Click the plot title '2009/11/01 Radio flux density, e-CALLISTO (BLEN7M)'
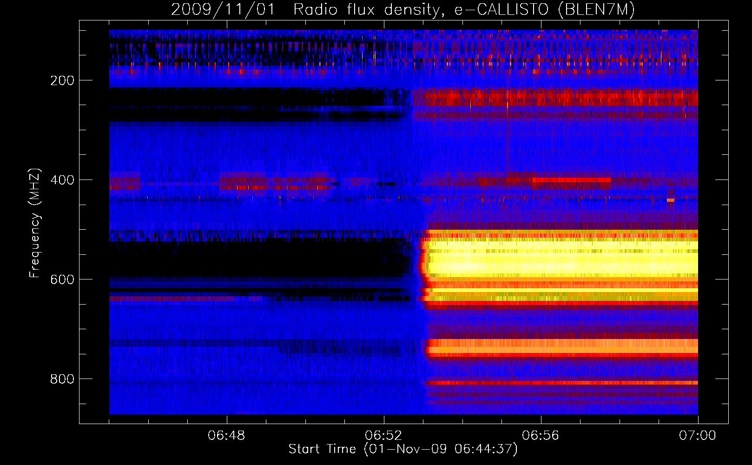The image size is (752, 465). [402, 9]
